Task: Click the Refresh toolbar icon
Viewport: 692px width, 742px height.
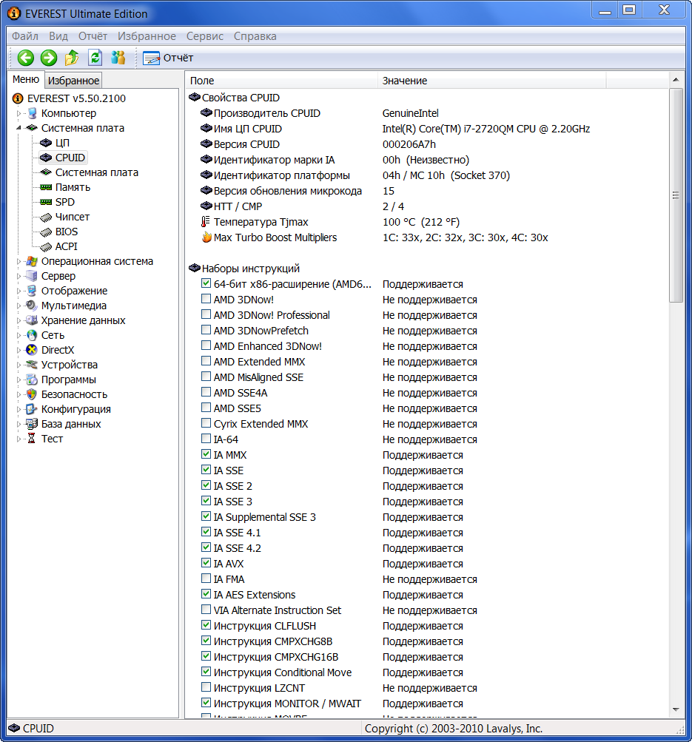Action: click(x=95, y=58)
